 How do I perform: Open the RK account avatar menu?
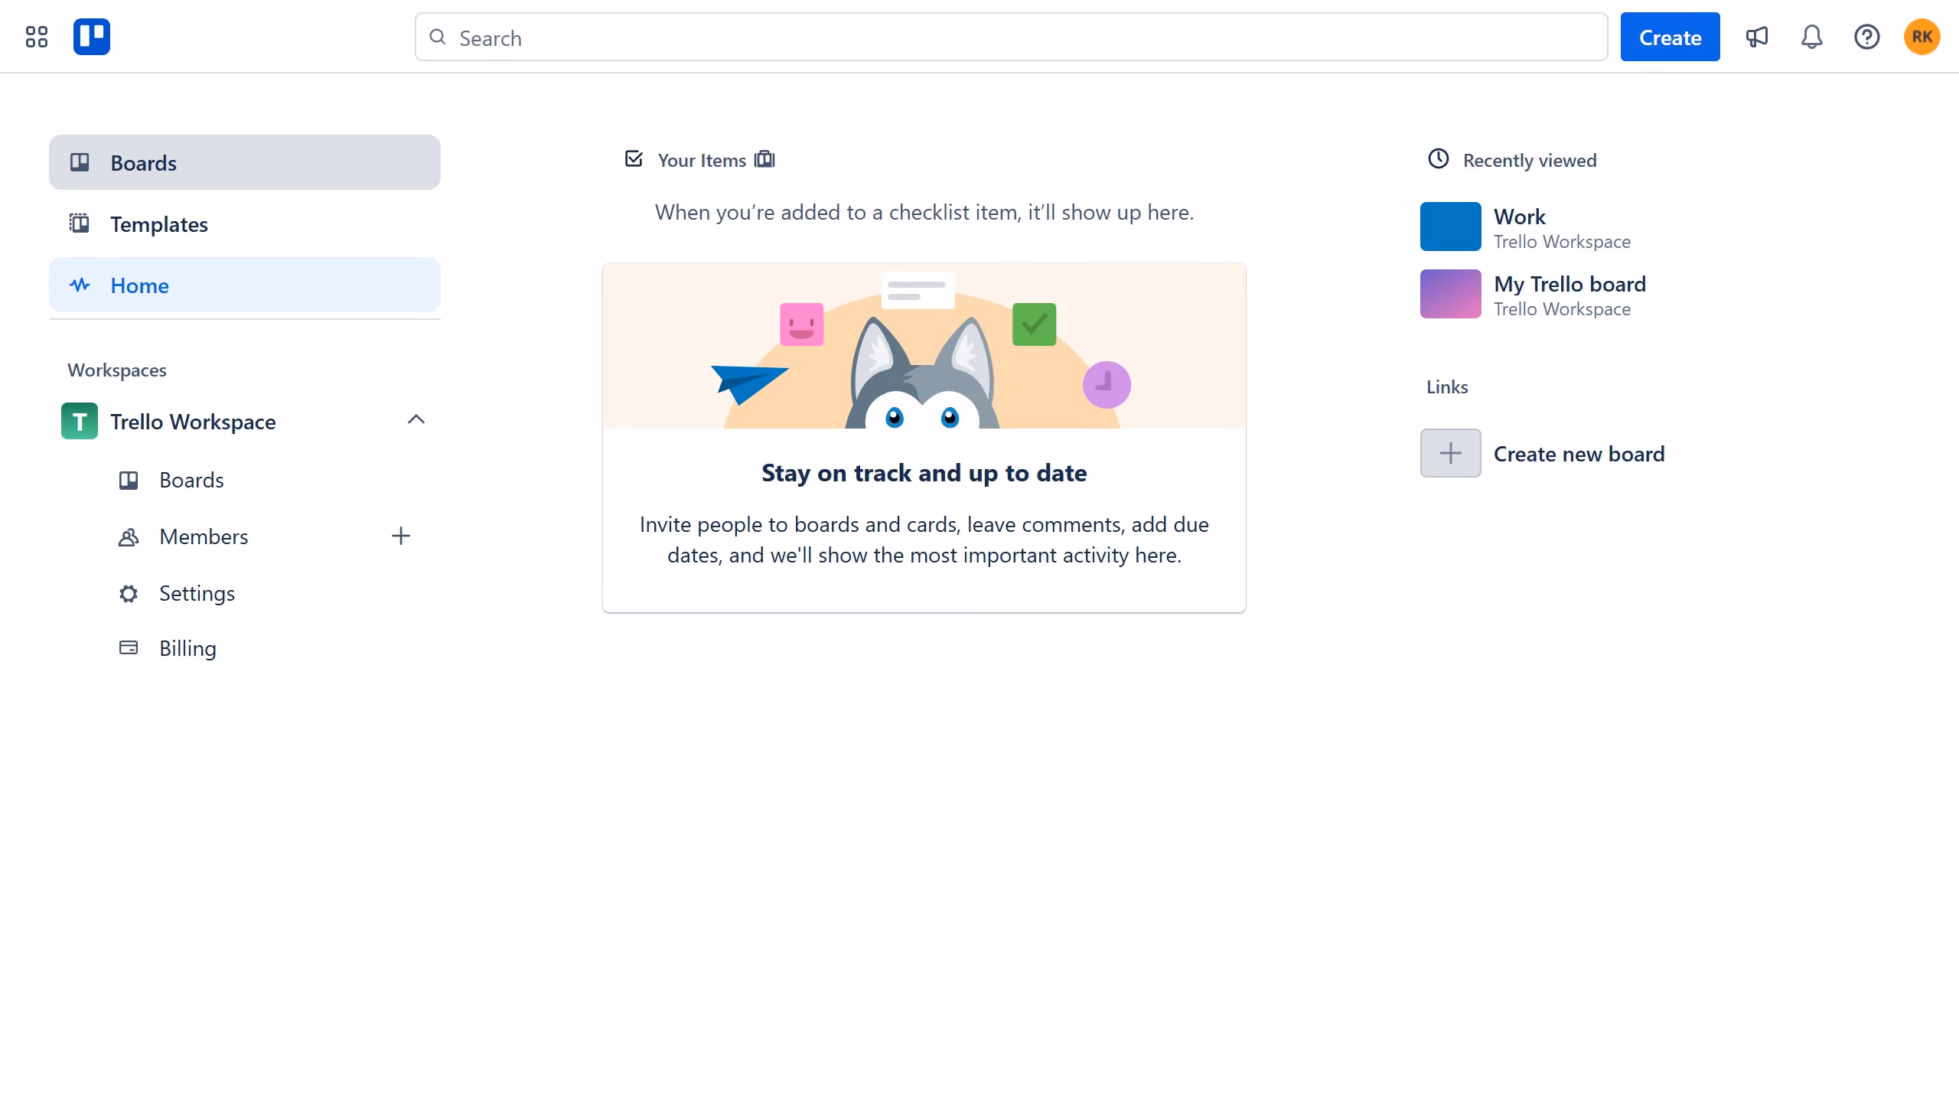point(1922,37)
